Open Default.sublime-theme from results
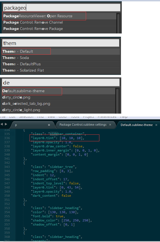Image resolution: width=160 pixels, height=242 pixels. pos(59,91)
